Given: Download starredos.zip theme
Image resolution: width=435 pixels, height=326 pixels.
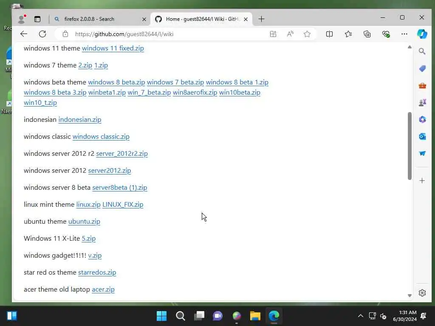Looking at the screenshot, I should tap(97, 273).
